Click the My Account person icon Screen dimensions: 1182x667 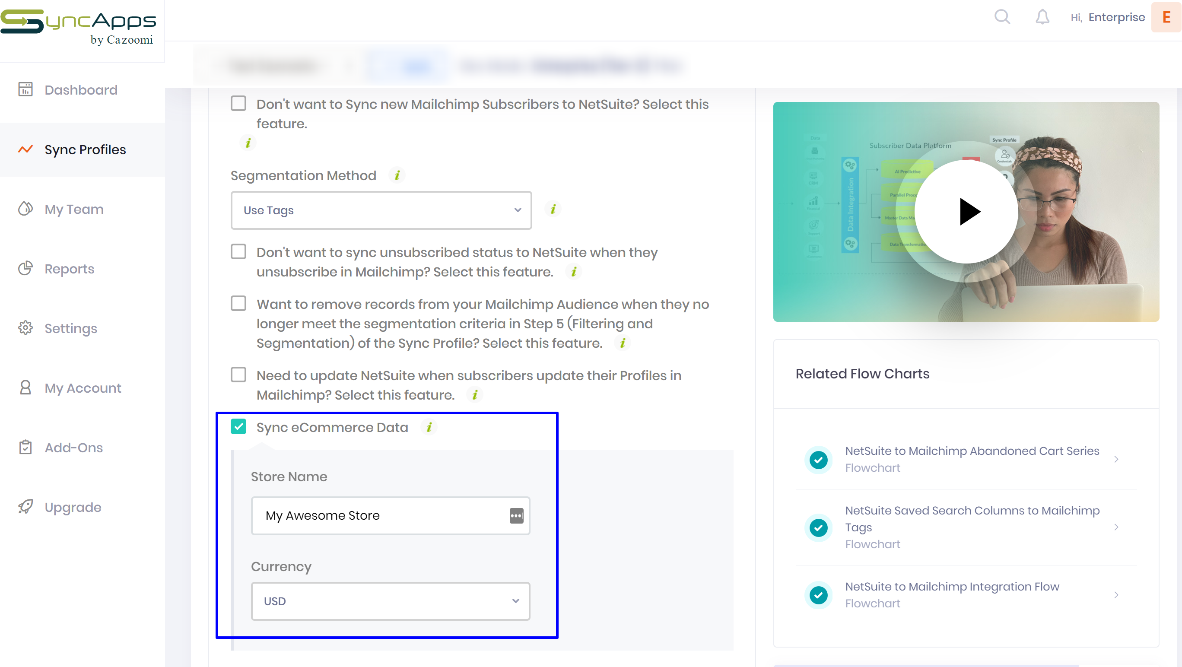[25, 387]
